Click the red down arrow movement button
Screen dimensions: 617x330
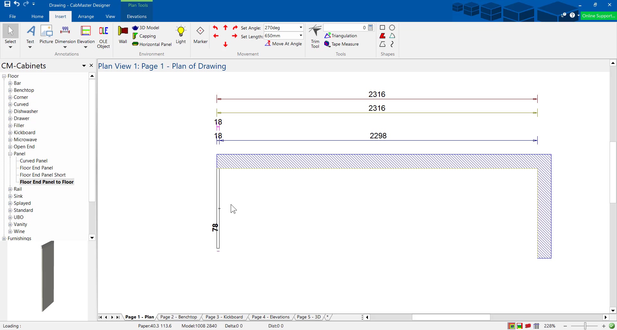(x=226, y=44)
